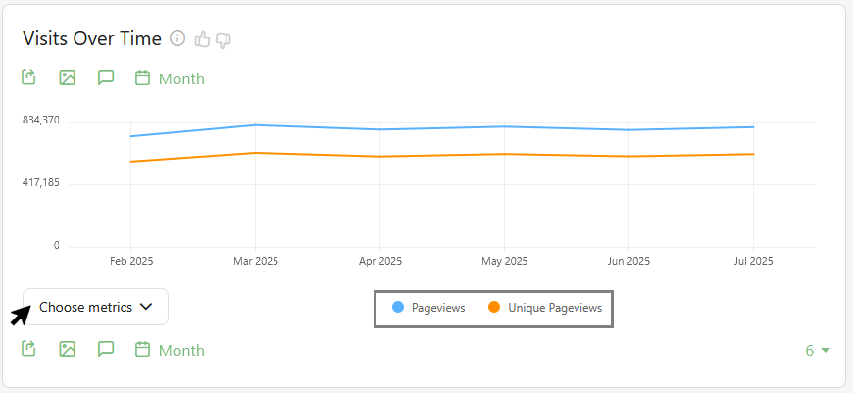
Task: Click the 834,370 y-axis value
Action: 41,121
